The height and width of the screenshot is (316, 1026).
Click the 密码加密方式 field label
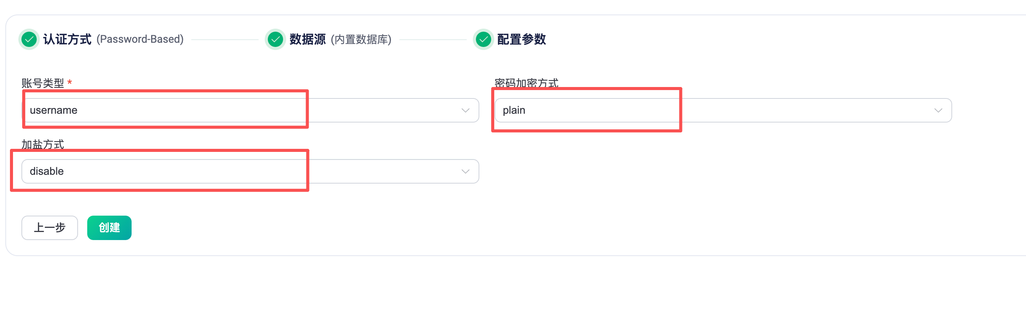coord(526,83)
